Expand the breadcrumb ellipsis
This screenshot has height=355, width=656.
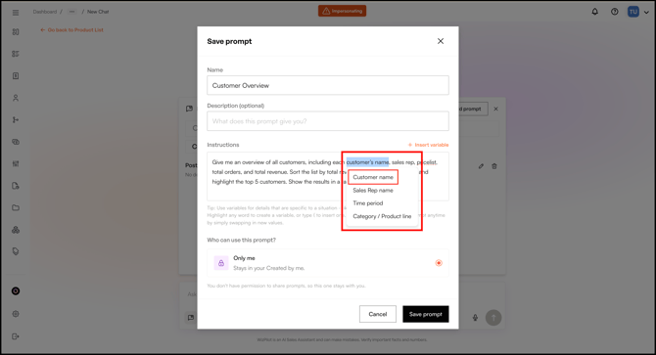[x=71, y=12]
